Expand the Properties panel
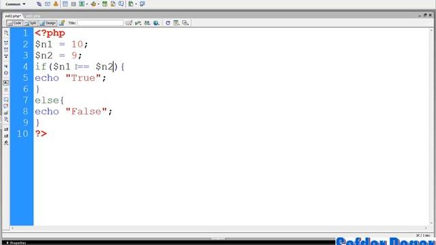The image size is (436, 245). tap(16, 243)
